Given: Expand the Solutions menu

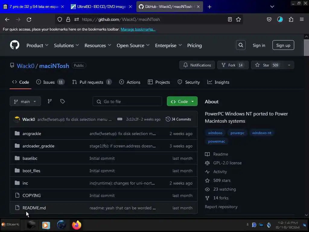Looking at the screenshot, I should [x=66, y=45].
